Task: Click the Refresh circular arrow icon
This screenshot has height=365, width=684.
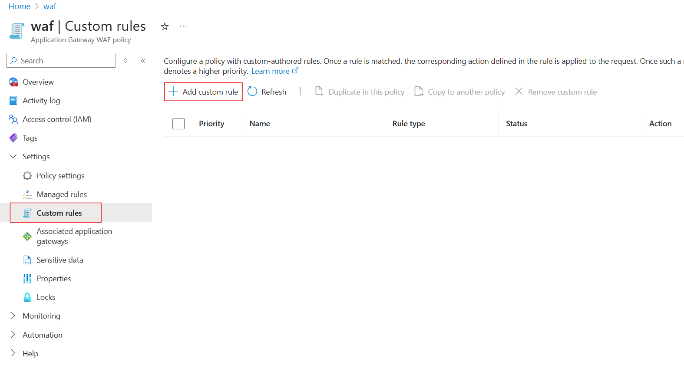Action: [252, 92]
